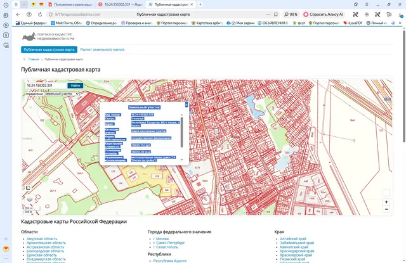Open 'земельный участок' object type dropdown
Image resolution: width=406 pixels, height=263 pixels.
(62, 94)
